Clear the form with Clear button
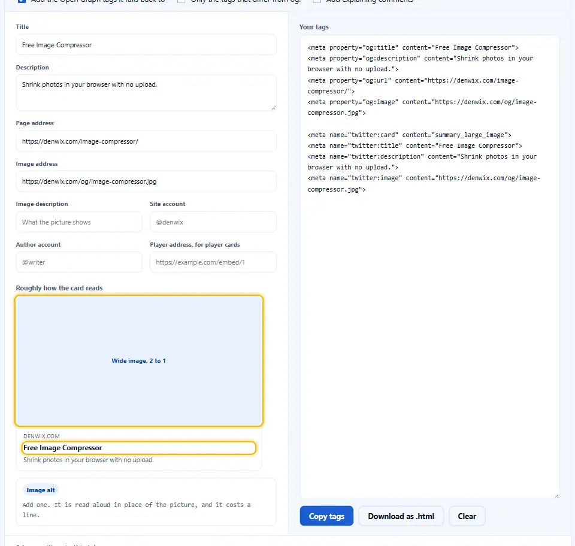This screenshot has height=546, width=575. click(467, 516)
